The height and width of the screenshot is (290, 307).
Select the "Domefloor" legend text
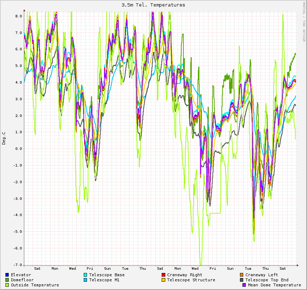(x=22, y=280)
